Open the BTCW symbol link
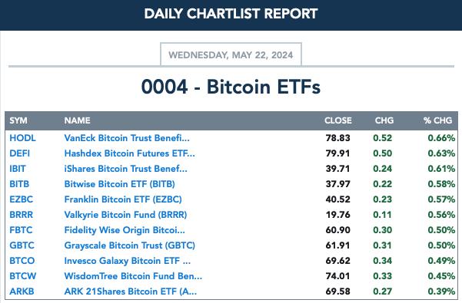The width and height of the screenshot is (462, 303). [23, 276]
